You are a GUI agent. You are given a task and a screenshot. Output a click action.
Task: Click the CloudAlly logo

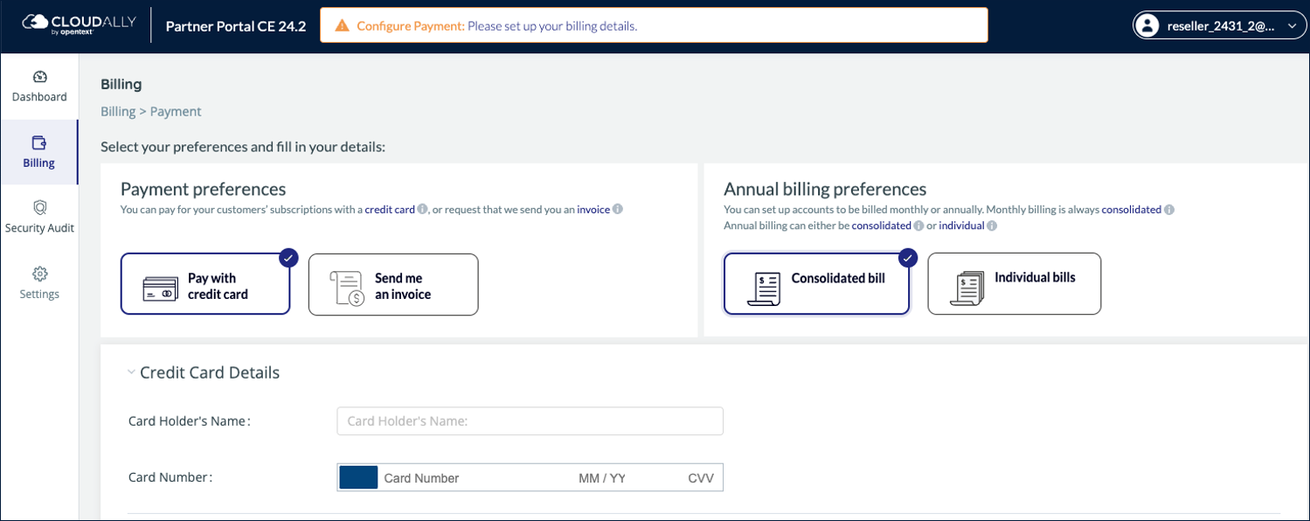point(79,24)
